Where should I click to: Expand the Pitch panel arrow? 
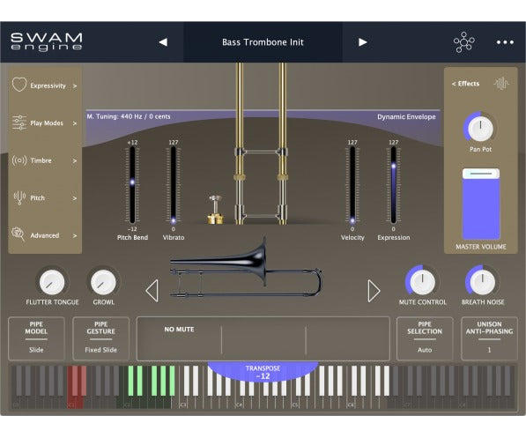click(75, 198)
